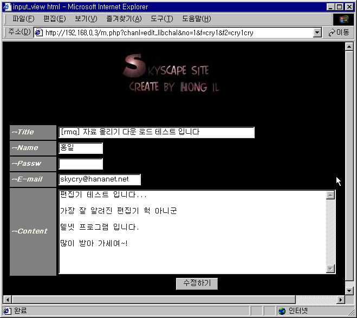The width and height of the screenshot is (357, 318).
Task: Click the 인터넷 zone label
Action: tap(298, 310)
